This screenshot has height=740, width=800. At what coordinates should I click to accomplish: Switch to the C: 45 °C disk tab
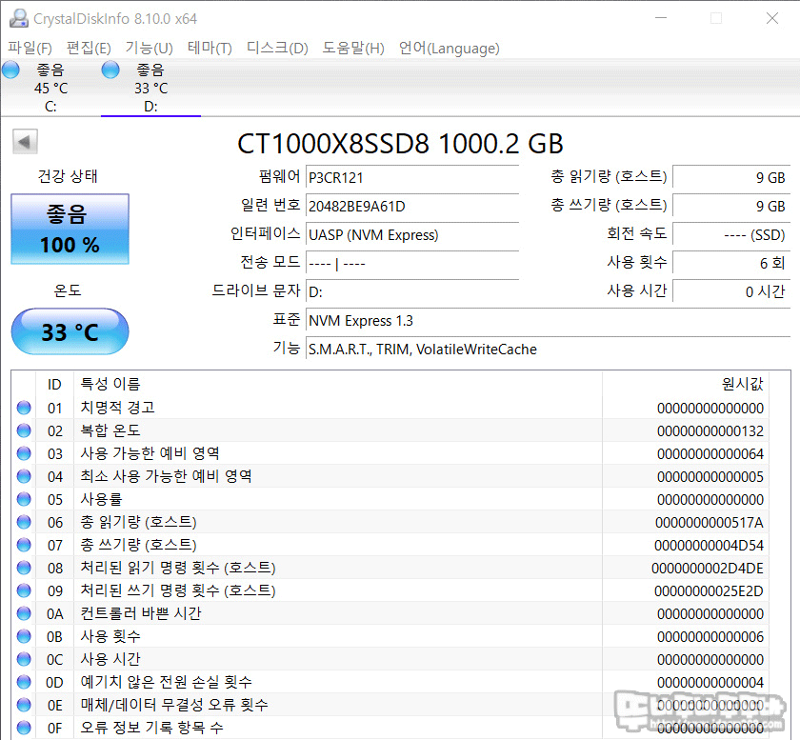click(50, 88)
